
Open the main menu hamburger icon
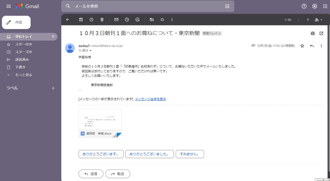9,6
